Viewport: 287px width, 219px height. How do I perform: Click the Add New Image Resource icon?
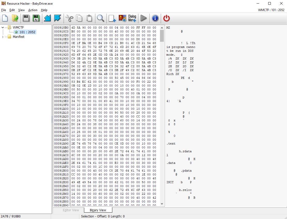pos(122,18)
